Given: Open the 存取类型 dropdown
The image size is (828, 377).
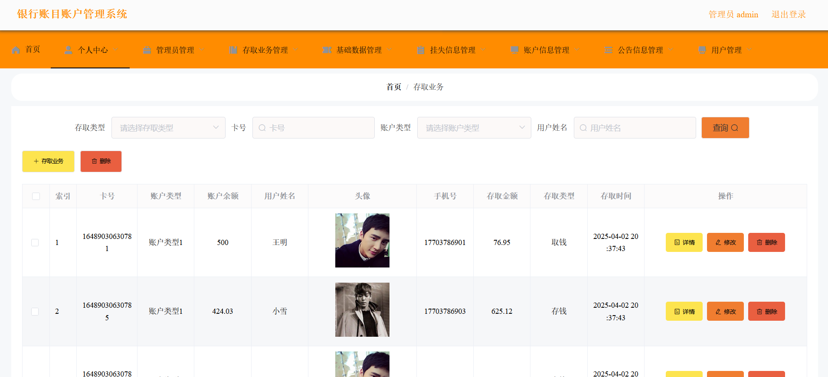Looking at the screenshot, I should tap(168, 128).
